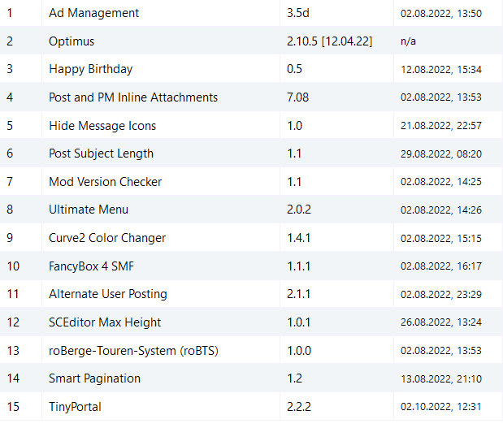Select the 'n/a' date of Optimus
This screenshot has height=428, width=503.
coord(408,41)
